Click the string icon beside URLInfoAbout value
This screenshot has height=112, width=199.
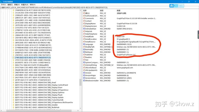pos(84,67)
